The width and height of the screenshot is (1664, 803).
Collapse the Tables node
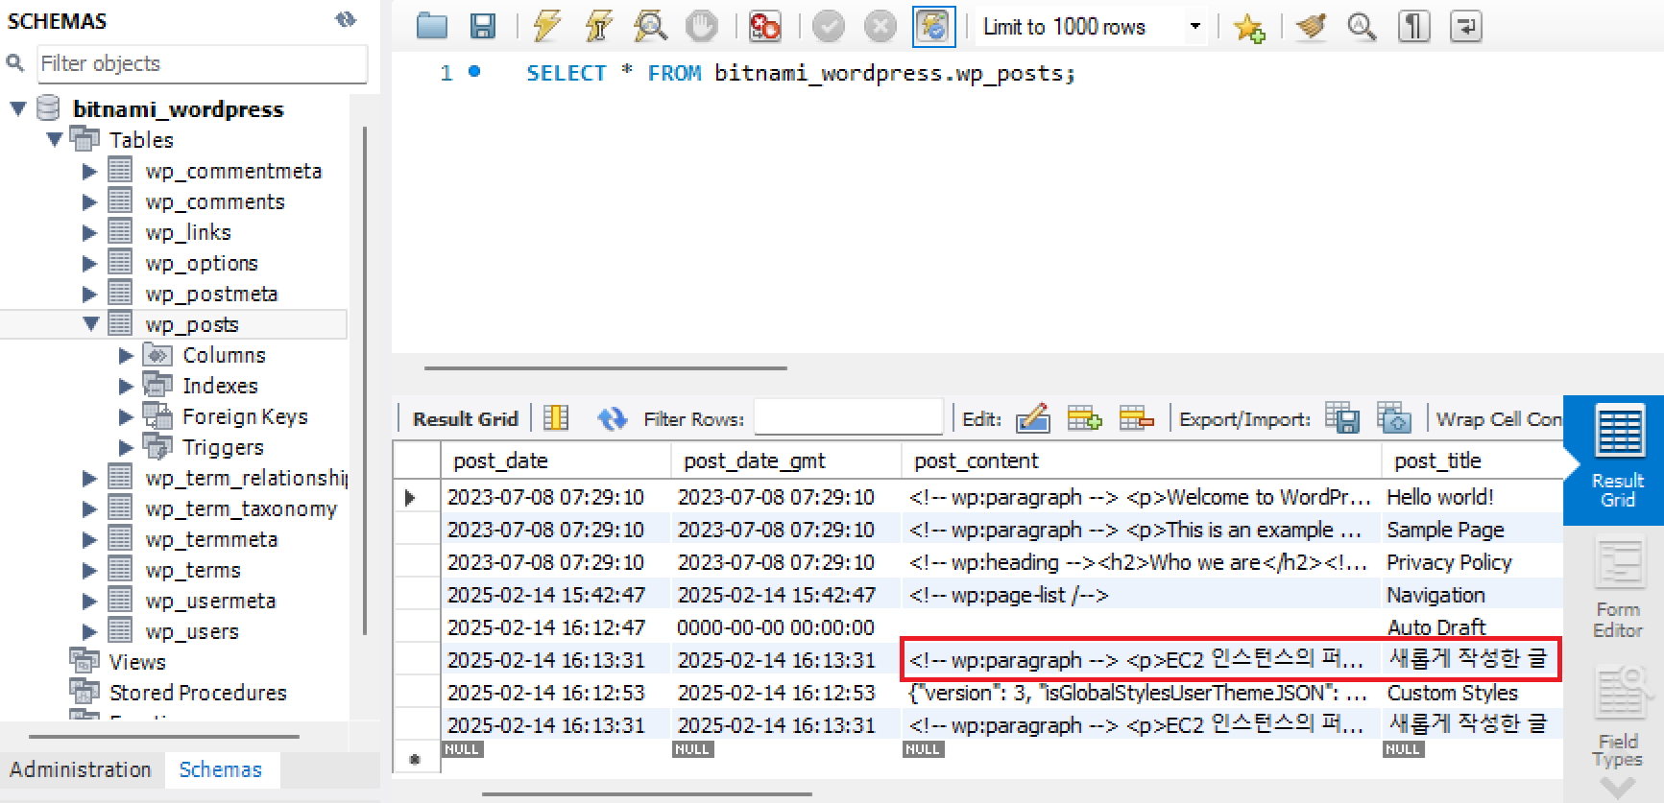(x=55, y=140)
